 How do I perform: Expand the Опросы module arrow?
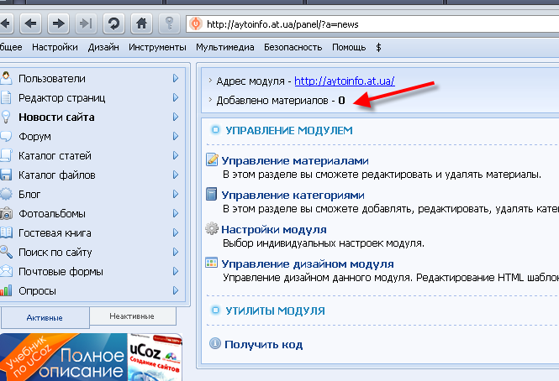[176, 291]
